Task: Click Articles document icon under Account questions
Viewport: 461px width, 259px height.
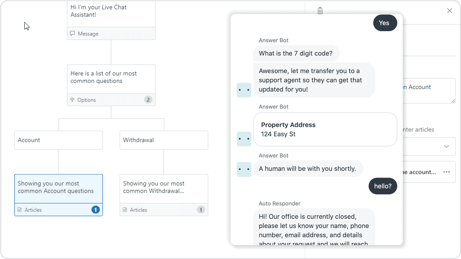Action: point(20,210)
